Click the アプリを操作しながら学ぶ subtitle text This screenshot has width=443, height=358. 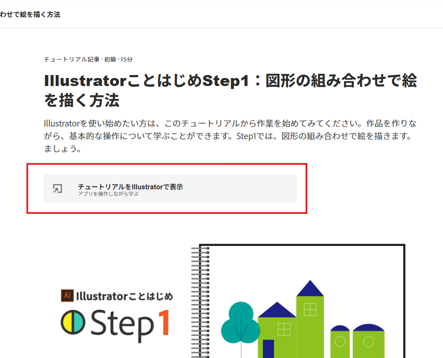click(108, 194)
